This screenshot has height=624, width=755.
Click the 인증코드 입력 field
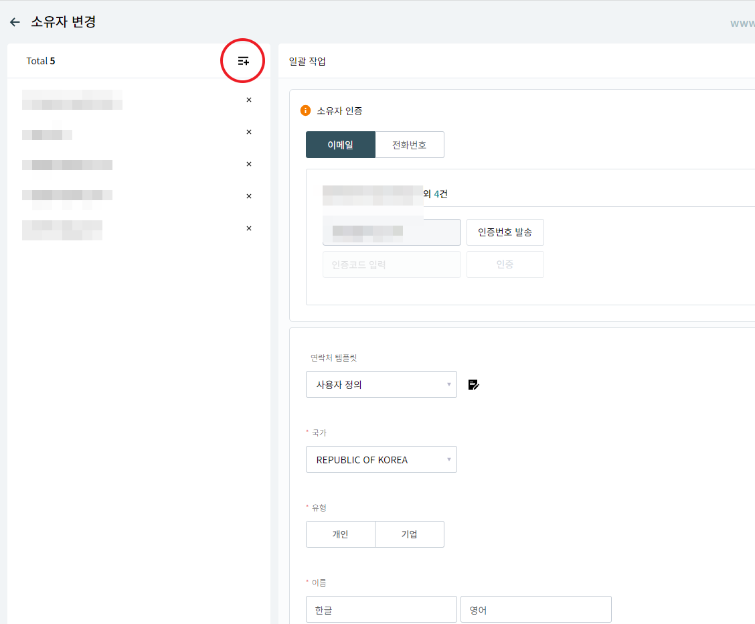[x=391, y=264]
